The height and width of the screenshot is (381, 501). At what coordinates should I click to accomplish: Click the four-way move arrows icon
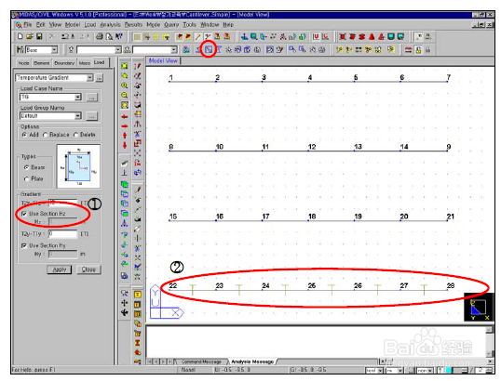[125, 303]
